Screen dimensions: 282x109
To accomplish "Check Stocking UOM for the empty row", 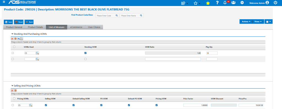I will (x=85, y=59).
